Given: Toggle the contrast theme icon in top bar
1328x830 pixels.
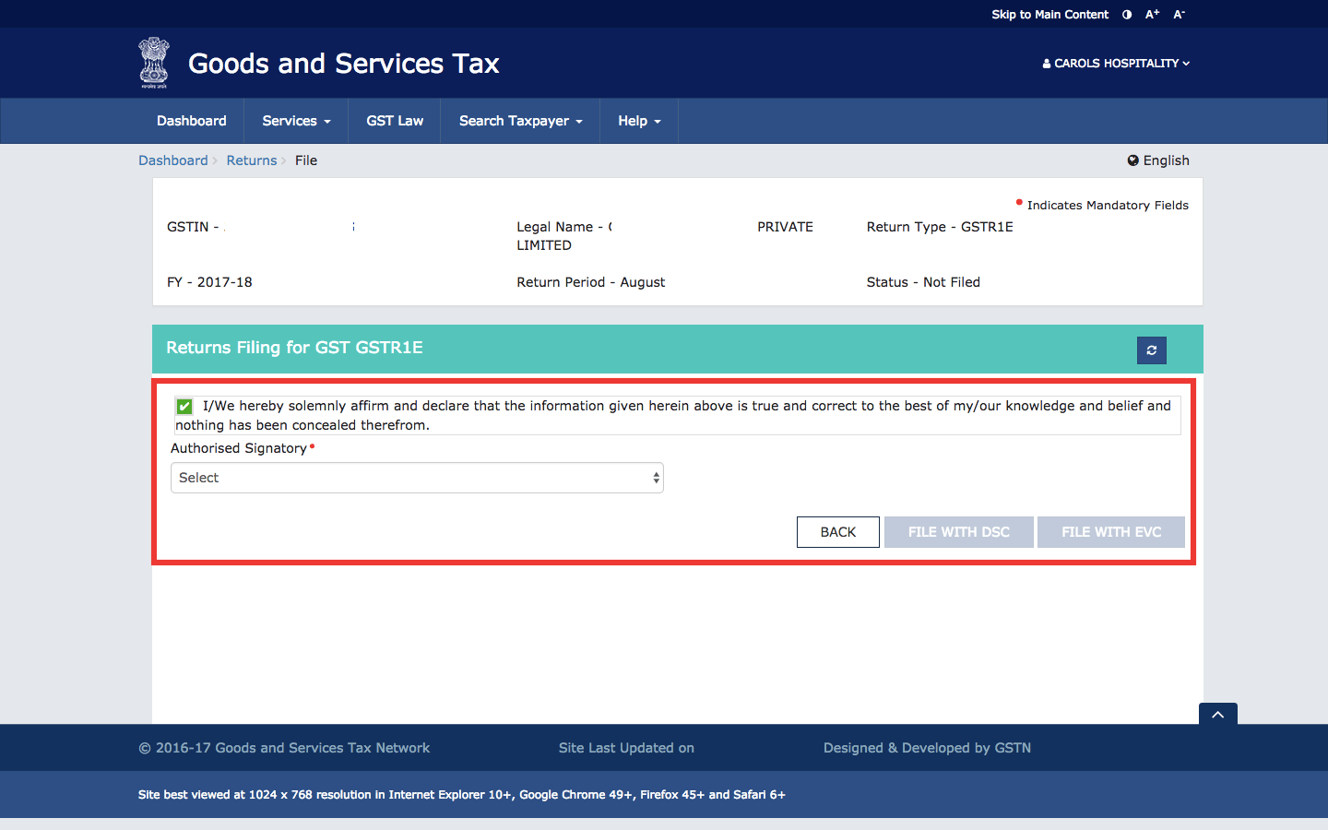Looking at the screenshot, I should tap(1126, 14).
